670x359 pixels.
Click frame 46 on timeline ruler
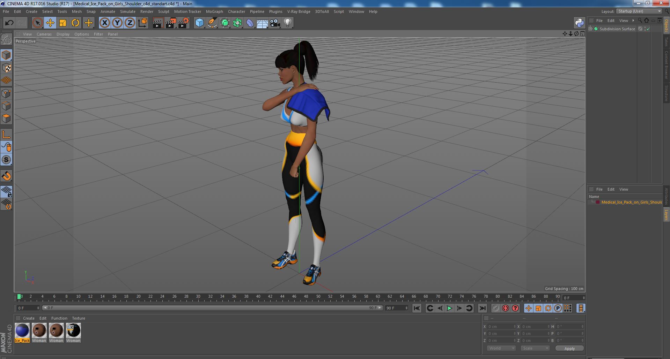(x=294, y=297)
